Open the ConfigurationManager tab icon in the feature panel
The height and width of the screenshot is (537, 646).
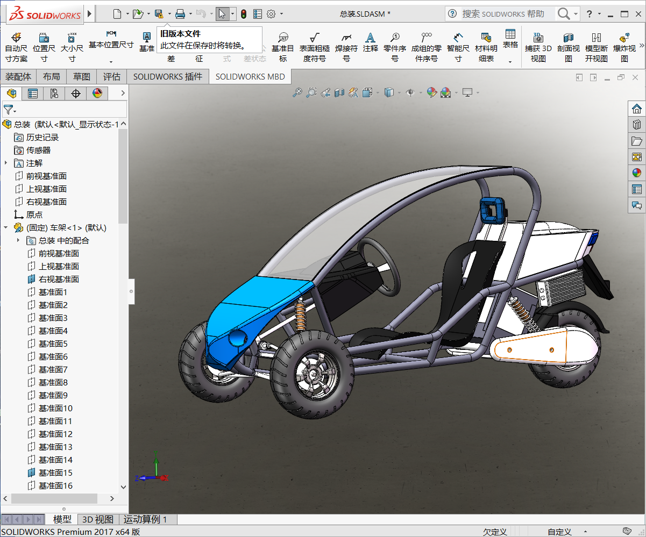click(54, 94)
